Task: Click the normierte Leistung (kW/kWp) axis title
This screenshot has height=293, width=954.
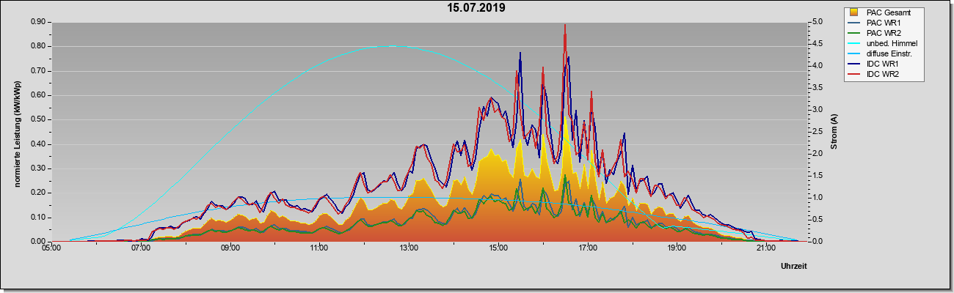Action: tap(16, 132)
